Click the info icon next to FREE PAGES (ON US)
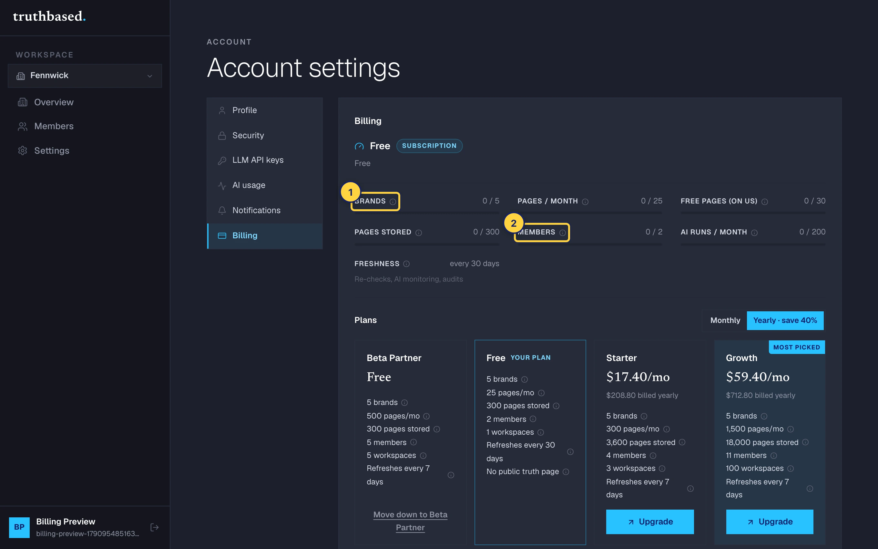 pos(765,202)
